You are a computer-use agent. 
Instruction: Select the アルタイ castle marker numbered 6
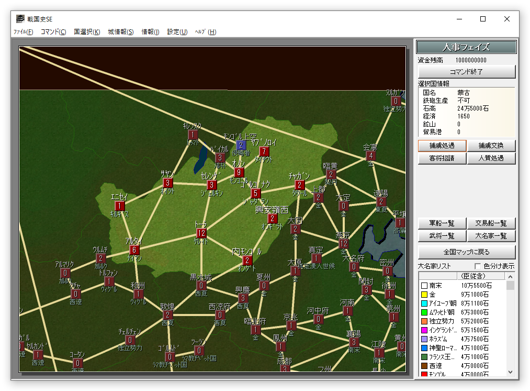[x=134, y=250]
